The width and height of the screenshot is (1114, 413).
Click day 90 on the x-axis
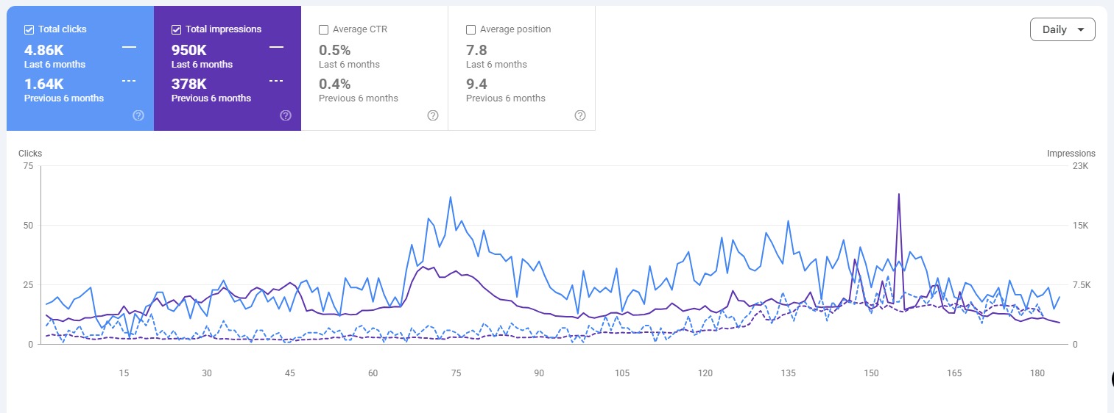(539, 373)
